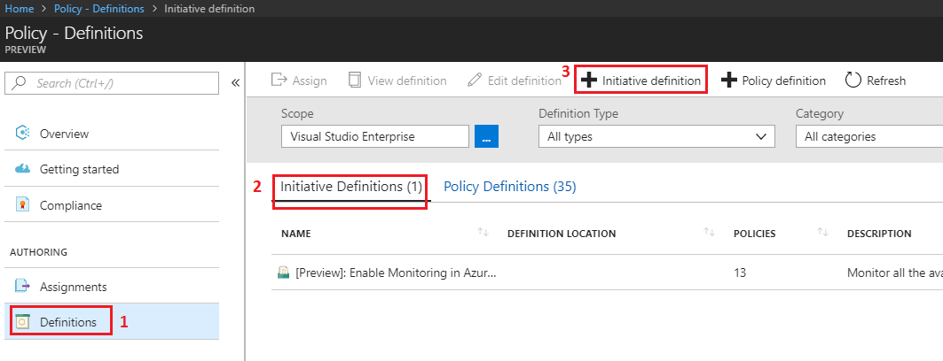Sort by the Name column arrows
Image resolution: width=943 pixels, height=361 pixels.
(483, 232)
